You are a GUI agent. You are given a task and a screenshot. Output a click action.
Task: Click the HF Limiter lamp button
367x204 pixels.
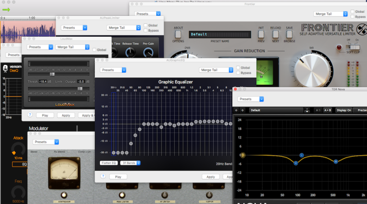click(165, 195)
